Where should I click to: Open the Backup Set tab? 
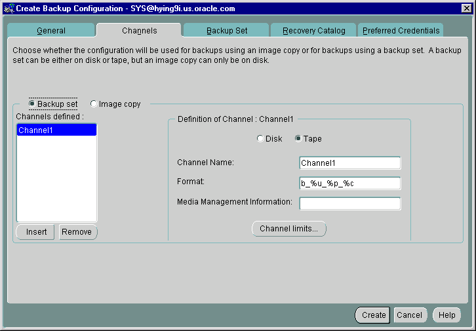pyautogui.click(x=226, y=31)
